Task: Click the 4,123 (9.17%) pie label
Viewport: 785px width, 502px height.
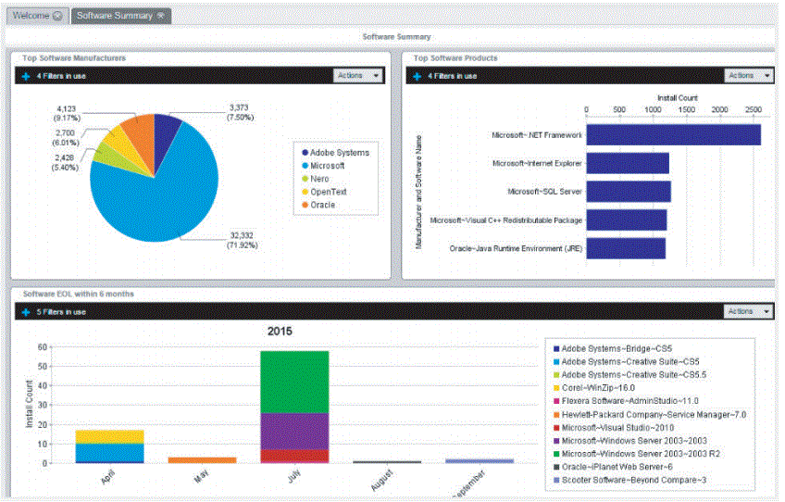Action: pyautogui.click(x=67, y=114)
